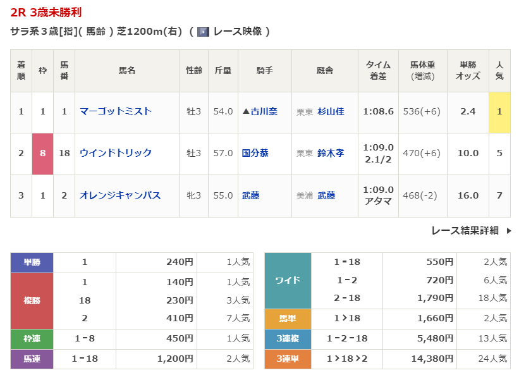The image size is (519, 375).
Task: Open trainer 杉山佳 link
Action: 331,111
